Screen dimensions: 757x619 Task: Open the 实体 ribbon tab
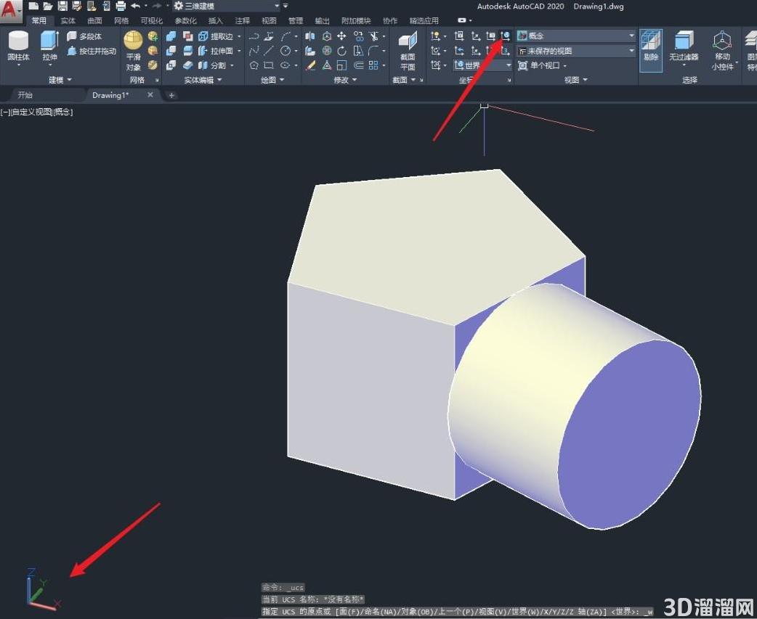click(68, 21)
